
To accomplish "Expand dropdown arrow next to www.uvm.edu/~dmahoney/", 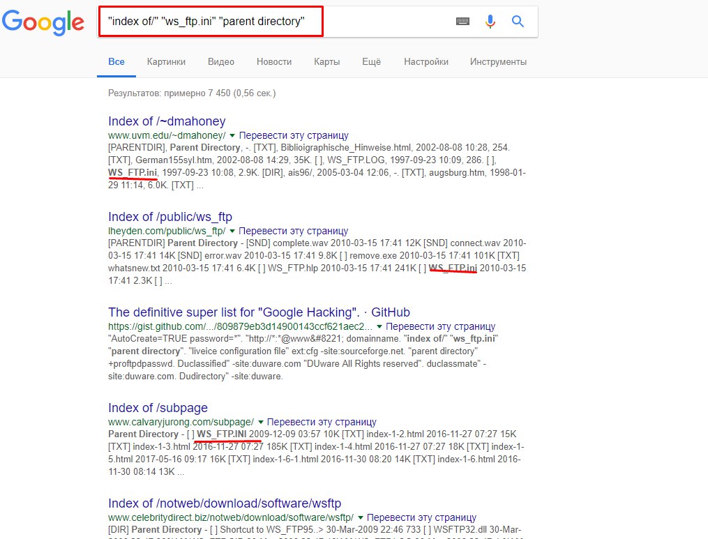I will (x=232, y=135).
